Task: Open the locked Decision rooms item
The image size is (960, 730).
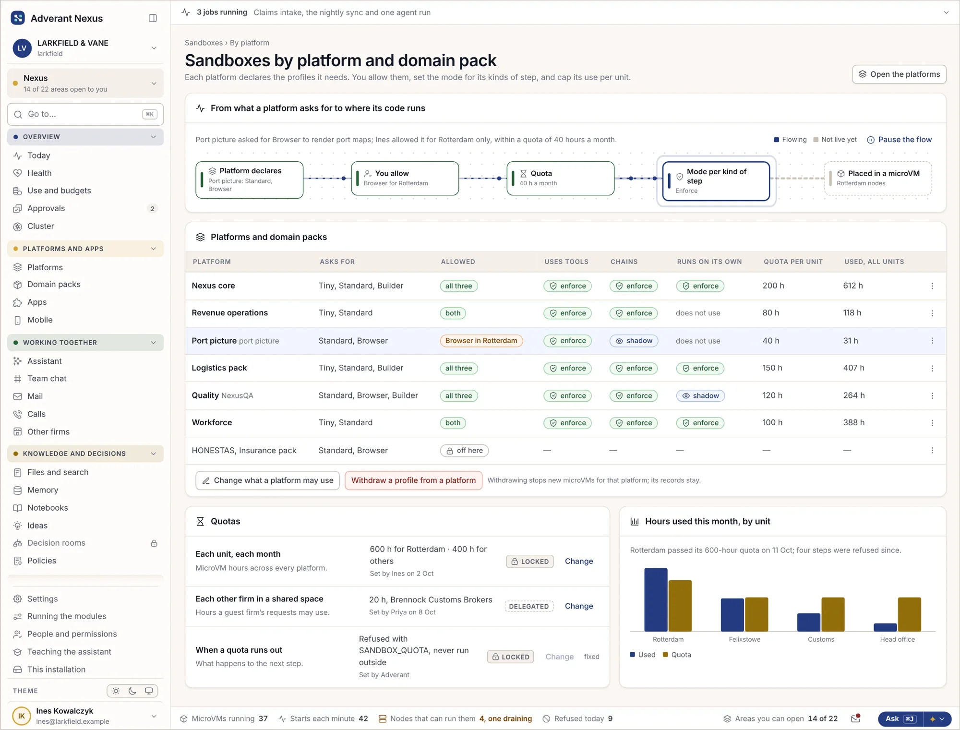Action: point(85,543)
